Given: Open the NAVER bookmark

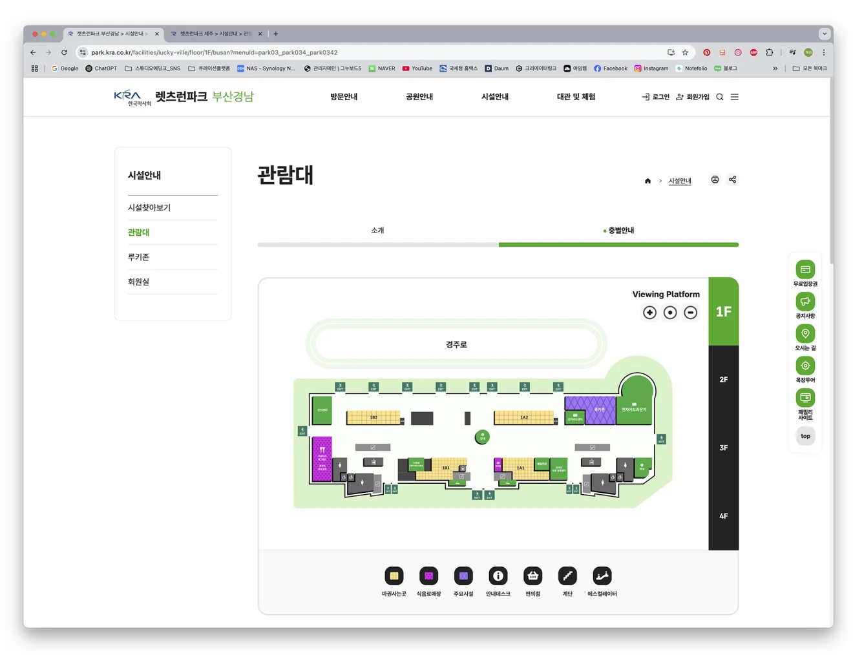Looking at the screenshot, I should tap(382, 68).
